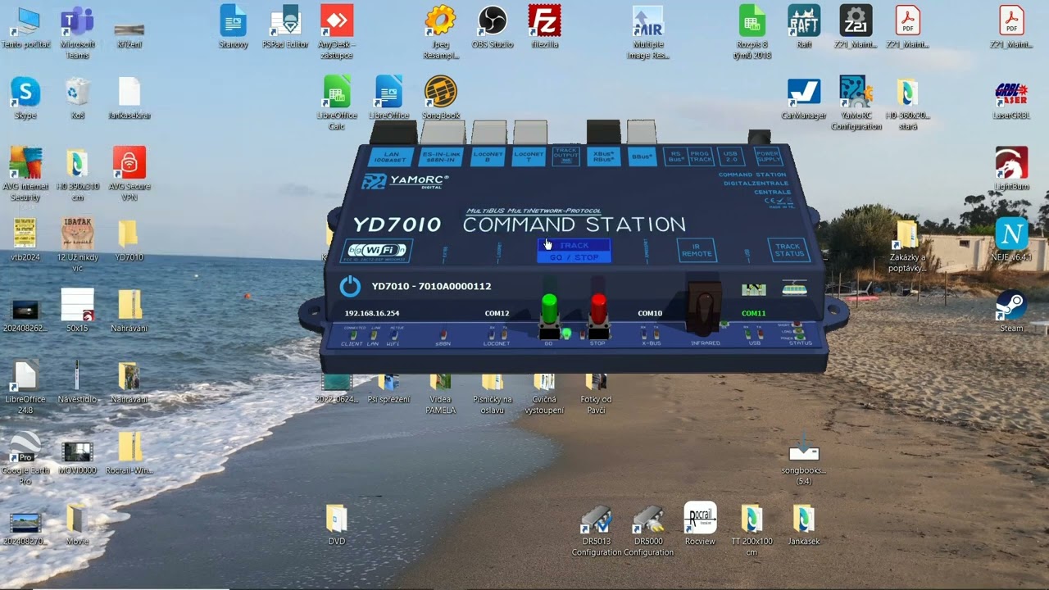Open the CarManager shortcut
Viewport: 1049px width, 590px height.
click(804, 98)
